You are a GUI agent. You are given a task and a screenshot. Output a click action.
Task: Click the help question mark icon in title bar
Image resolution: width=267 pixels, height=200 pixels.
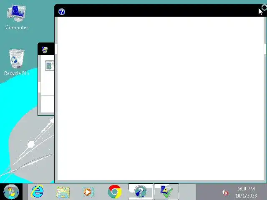tap(62, 12)
